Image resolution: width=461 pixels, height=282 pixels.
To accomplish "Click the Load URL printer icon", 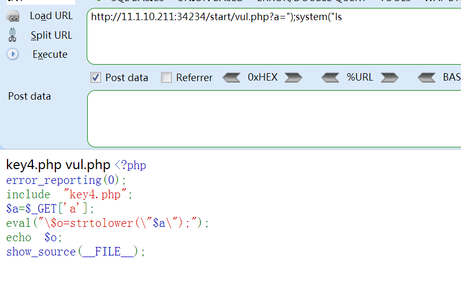I will coord(13,16).
